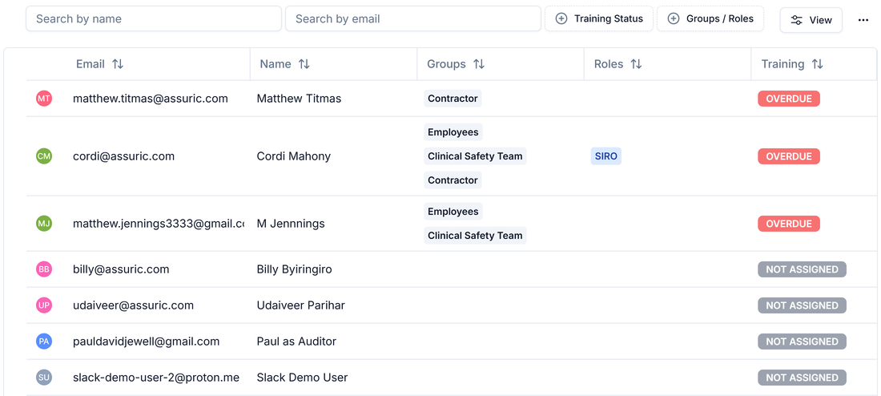Click the BB avatar for Billy Byiringiro
The width and height of the screenshot is (881, 396).
point(44,269)
